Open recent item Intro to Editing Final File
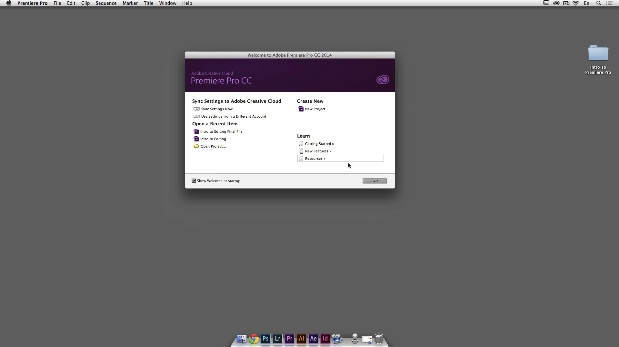Image resolution: width=619 pixels, height=347 pixels. point(221,131)
